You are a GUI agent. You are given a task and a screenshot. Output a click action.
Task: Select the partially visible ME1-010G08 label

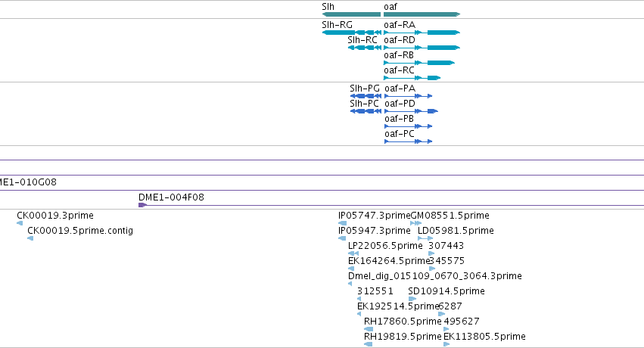point(28,182)
